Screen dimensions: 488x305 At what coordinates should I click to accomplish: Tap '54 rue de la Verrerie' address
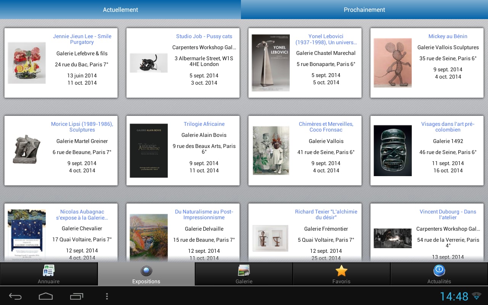coord(448,242)
